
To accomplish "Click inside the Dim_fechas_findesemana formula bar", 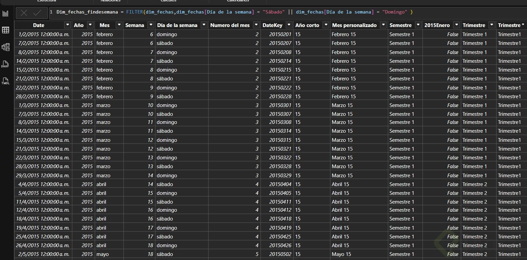I will point(288,12).
